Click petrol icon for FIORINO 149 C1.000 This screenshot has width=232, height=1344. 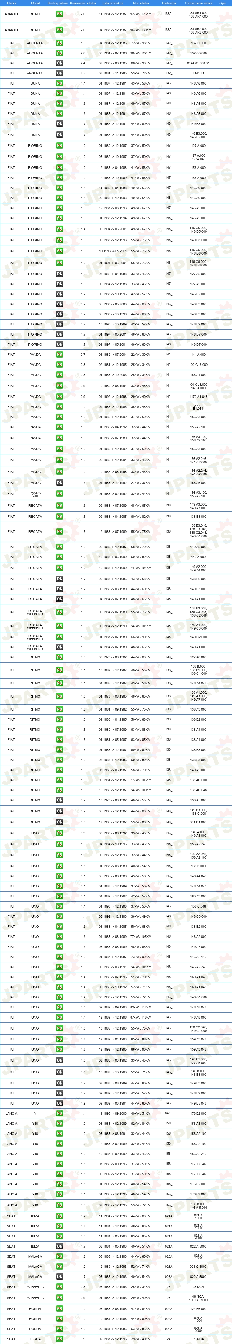tap(59, 241)
